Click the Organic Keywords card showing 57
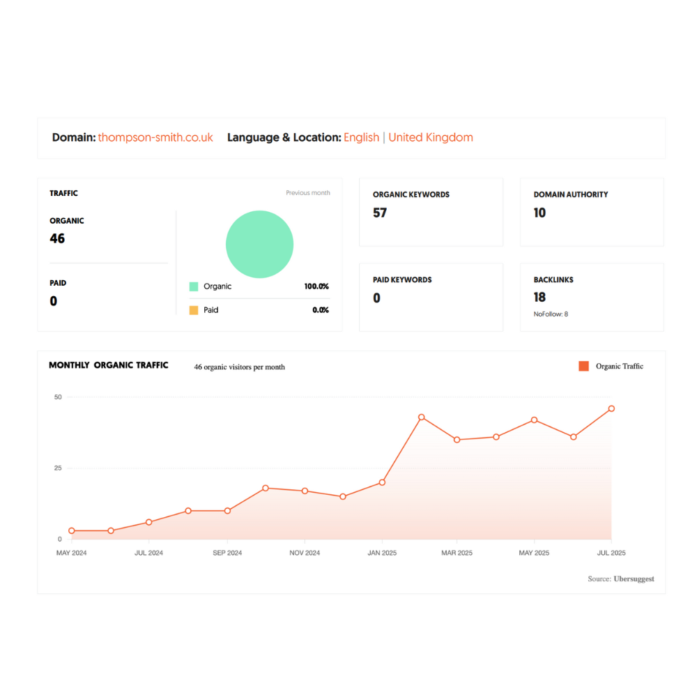The height and width of the screenshot is (697, 697). pos(431,212)
